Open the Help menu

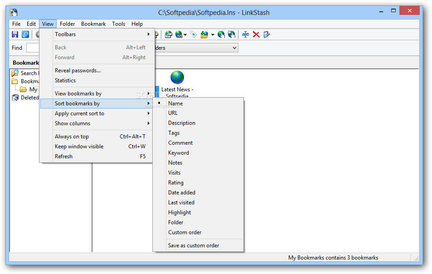tap(137, 24)
